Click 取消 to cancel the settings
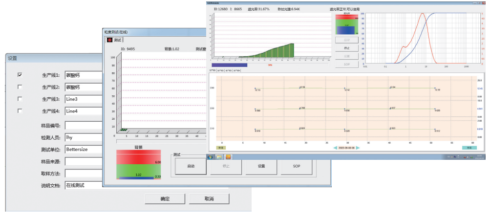Image resolution: width=491 pixels, height=217 pixels. coord(209,199)
